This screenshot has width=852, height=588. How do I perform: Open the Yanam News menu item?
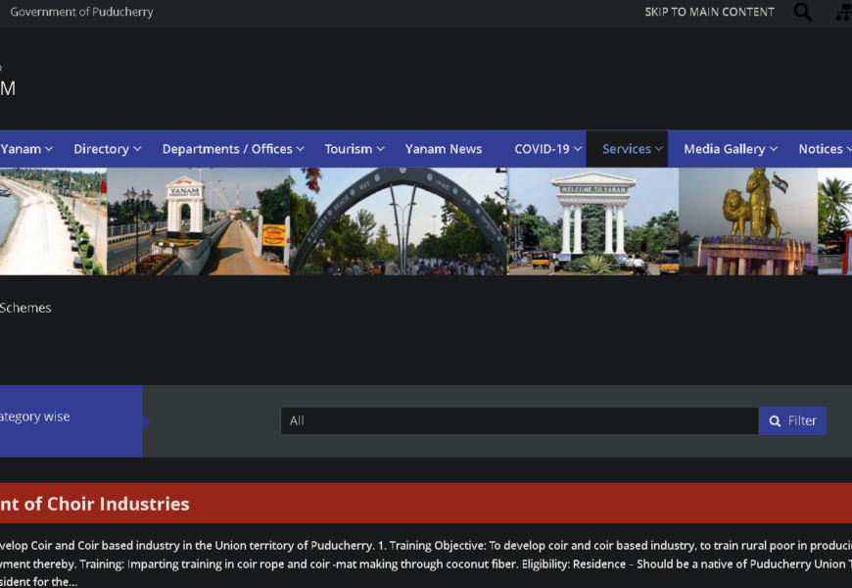[444, 149]
